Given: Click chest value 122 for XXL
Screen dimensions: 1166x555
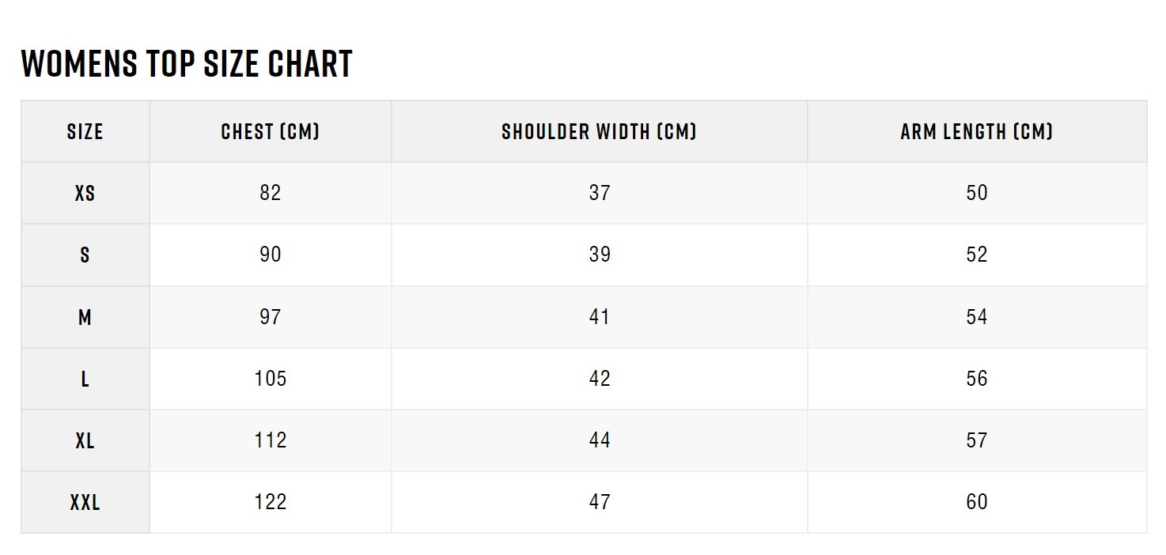Looking at the screenshot, I should point(271,502).
